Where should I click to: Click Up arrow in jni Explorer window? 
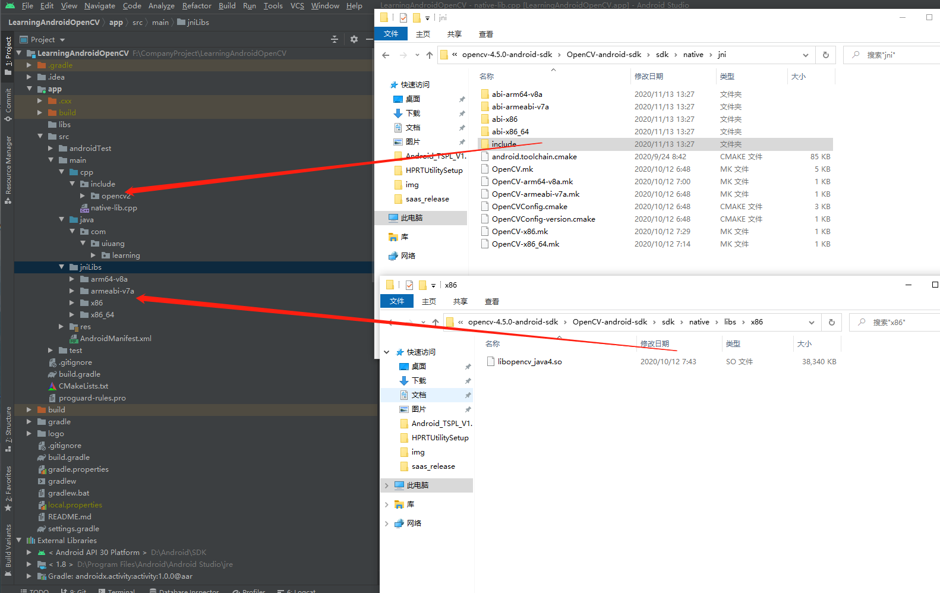pos(430,55)
